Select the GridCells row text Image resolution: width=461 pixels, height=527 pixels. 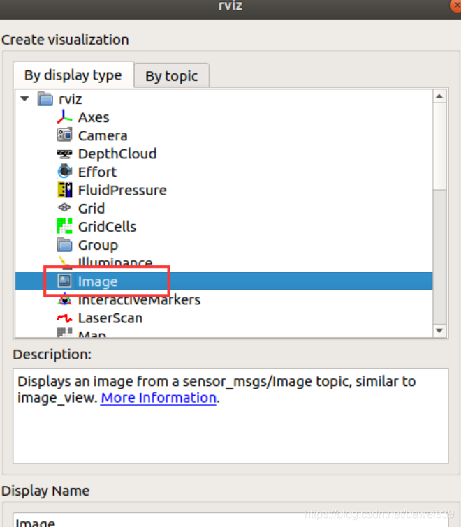point(107,227)
